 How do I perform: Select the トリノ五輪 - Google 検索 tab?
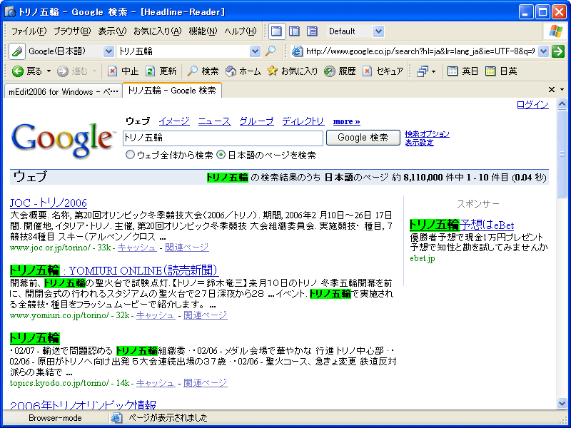point(172,91)
